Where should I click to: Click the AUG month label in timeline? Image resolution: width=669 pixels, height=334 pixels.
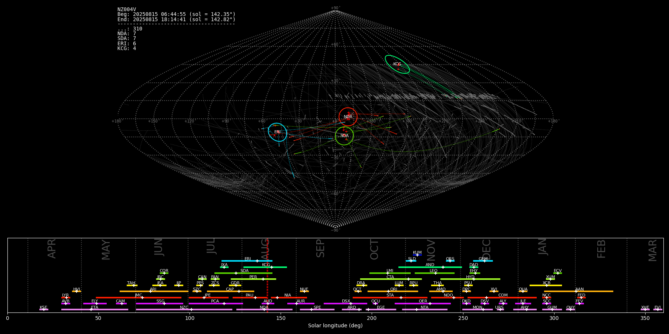point(265,249)
